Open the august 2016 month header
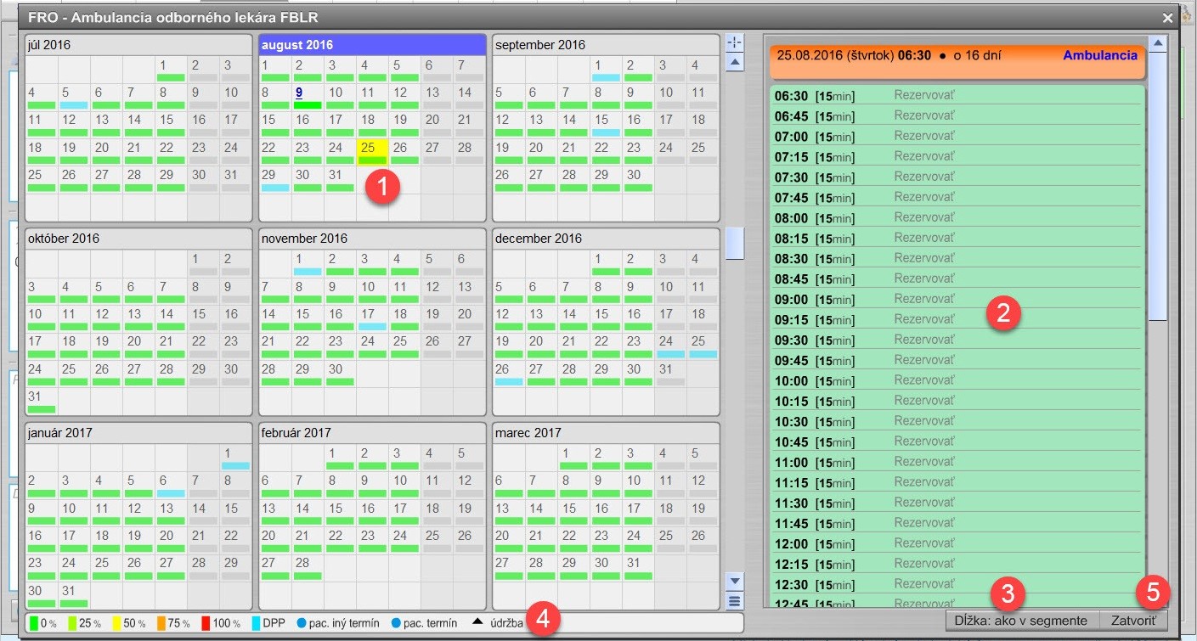Screen dimensions: 1197x641 click(372, 45)
